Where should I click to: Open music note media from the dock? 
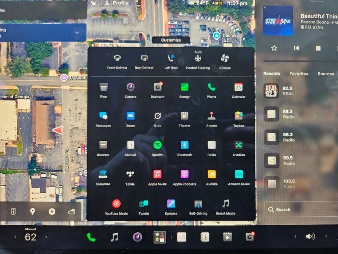[x=114, y=237]
